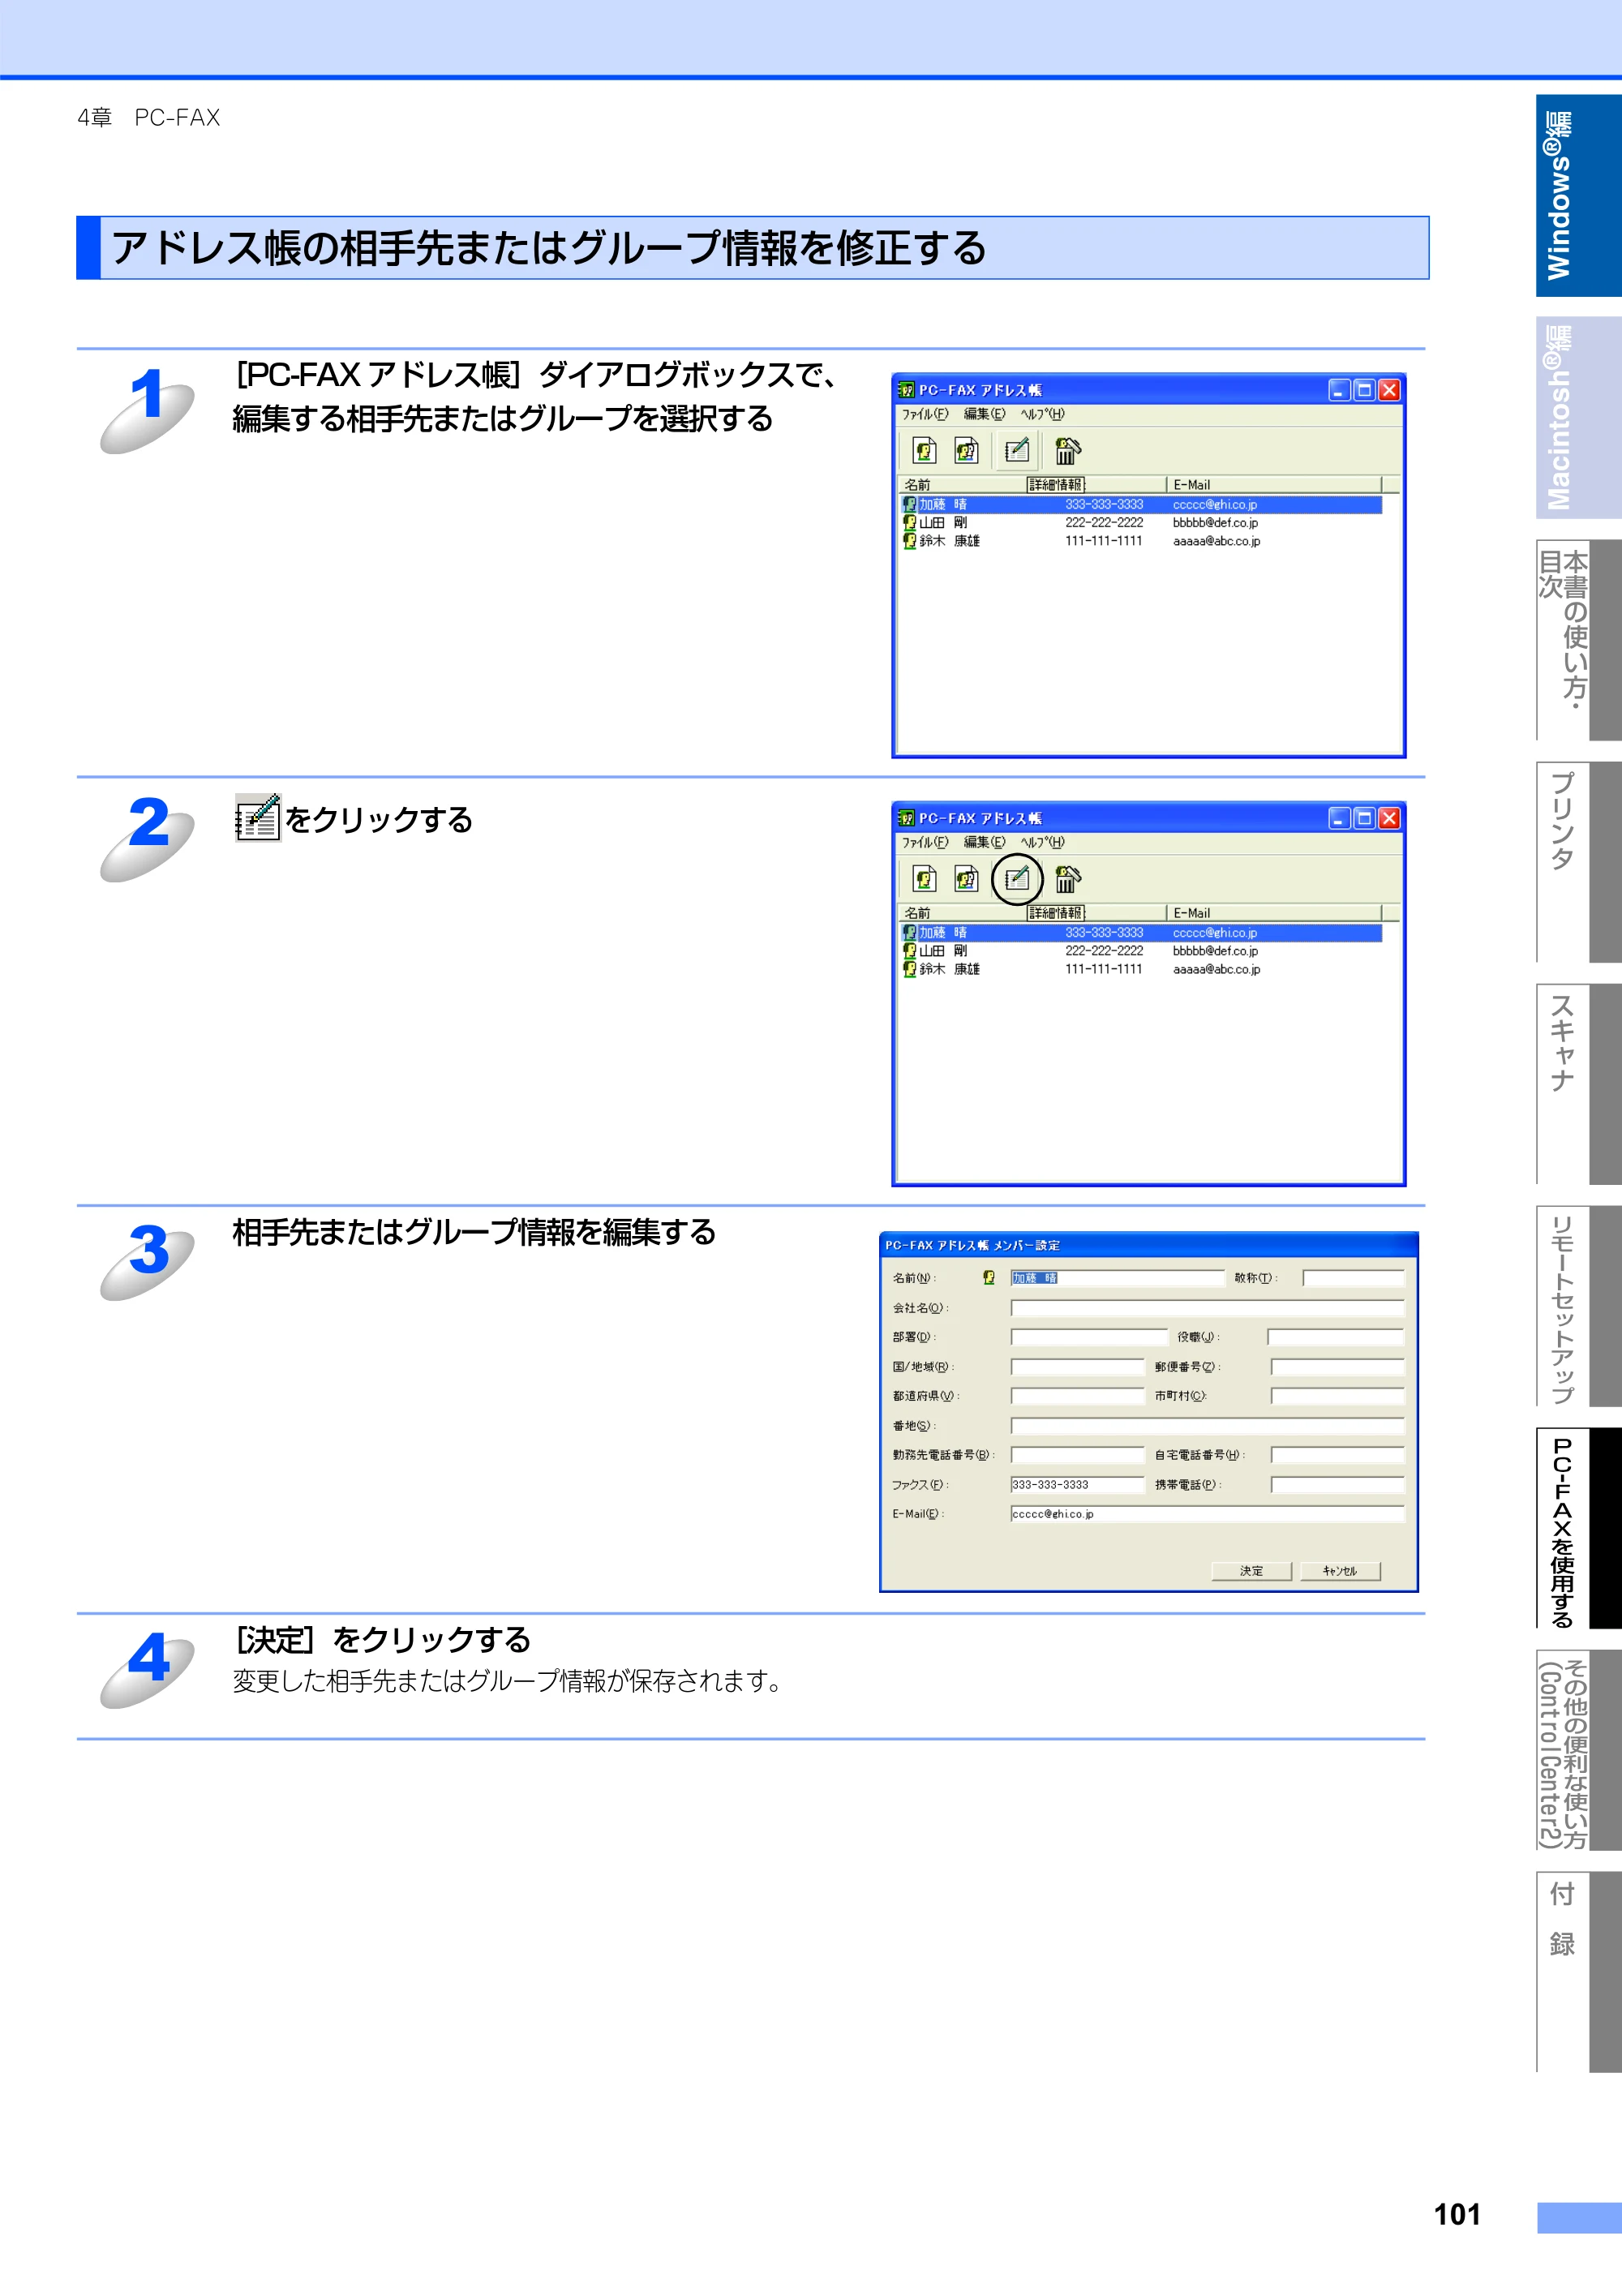
Task: Click circled edit icon in step 2 address book
Action: 1016,879
